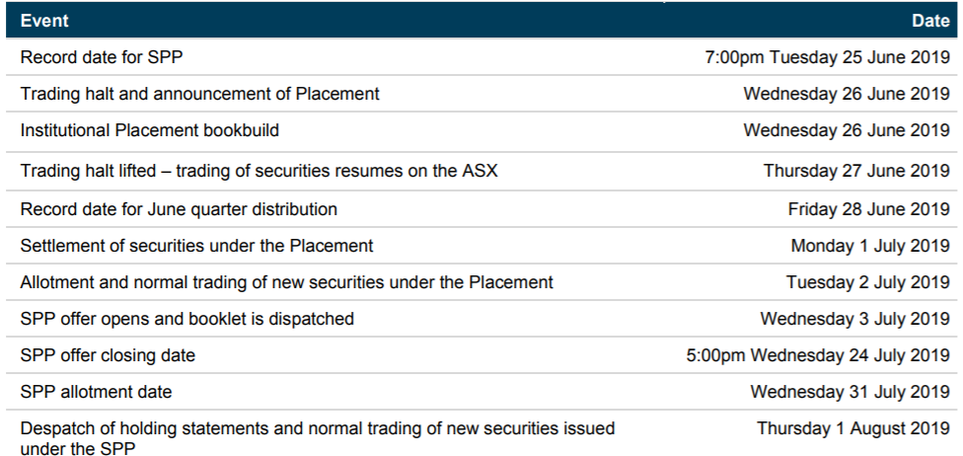Click Thursday 27 June 2019 date
Viewport: 963px width, 456px height.
[x=856, y=170]
